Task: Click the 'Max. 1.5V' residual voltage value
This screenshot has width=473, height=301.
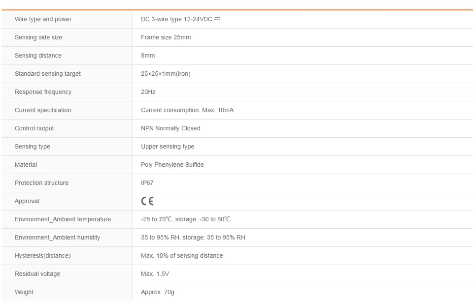Action: coord(155,274)
